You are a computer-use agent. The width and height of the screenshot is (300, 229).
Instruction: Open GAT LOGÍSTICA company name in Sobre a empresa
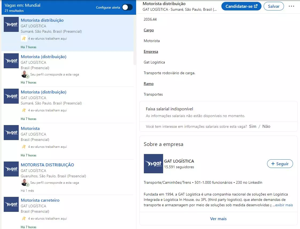click(179, 161)
